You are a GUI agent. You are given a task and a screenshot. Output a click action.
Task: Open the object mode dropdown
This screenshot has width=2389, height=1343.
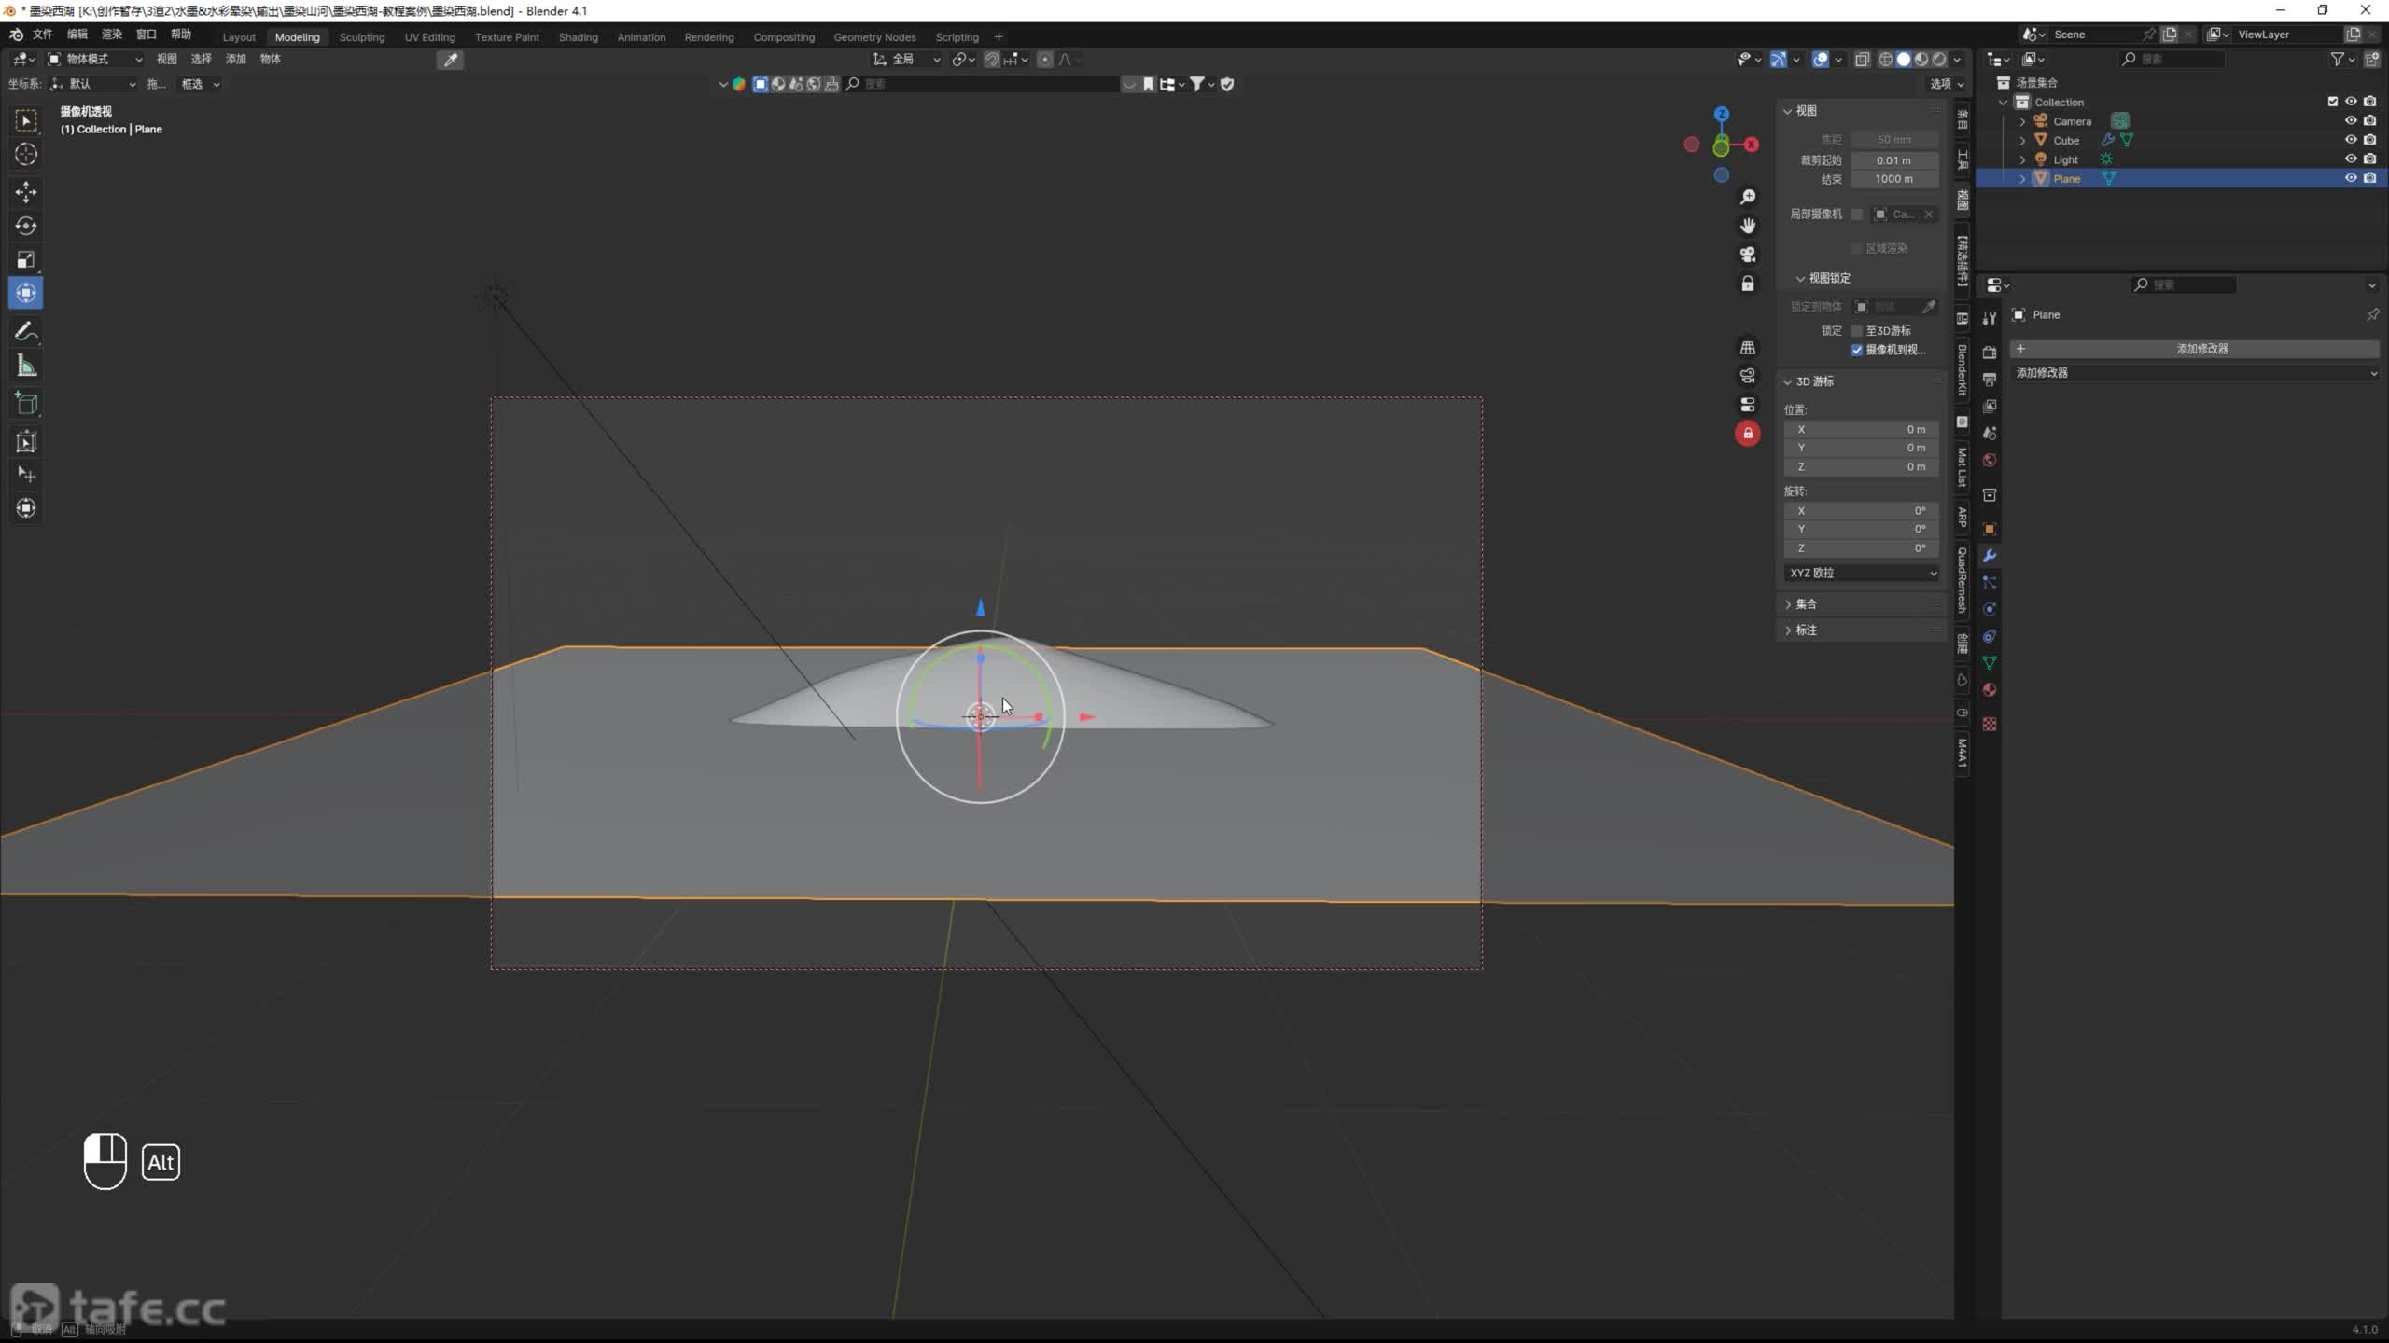[x=94, y=59]
